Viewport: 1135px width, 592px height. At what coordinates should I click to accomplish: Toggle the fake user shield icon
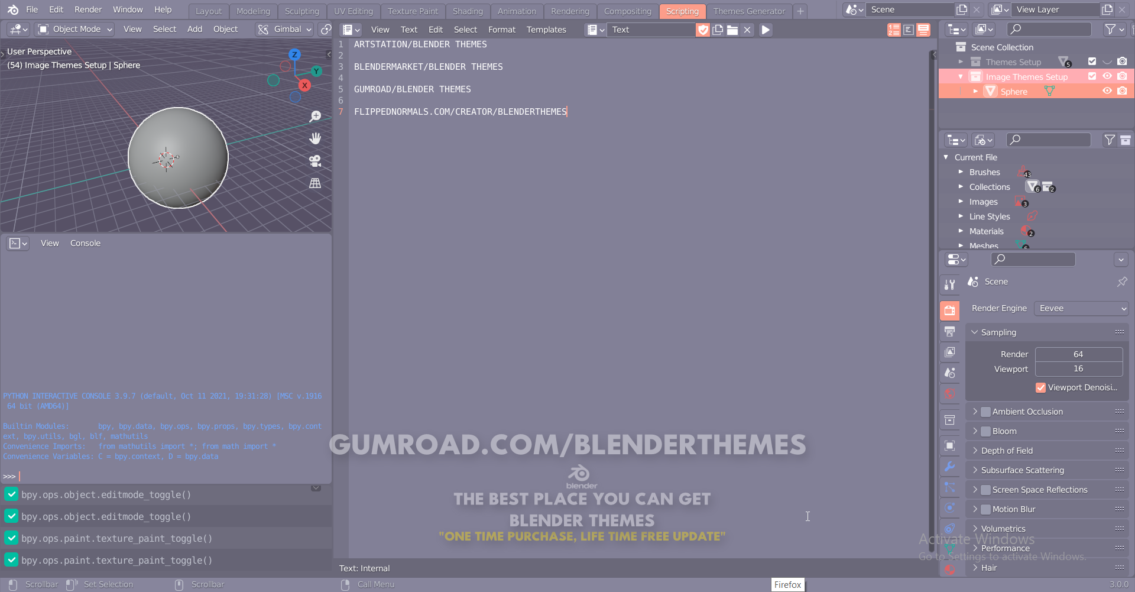coord(703,30)
